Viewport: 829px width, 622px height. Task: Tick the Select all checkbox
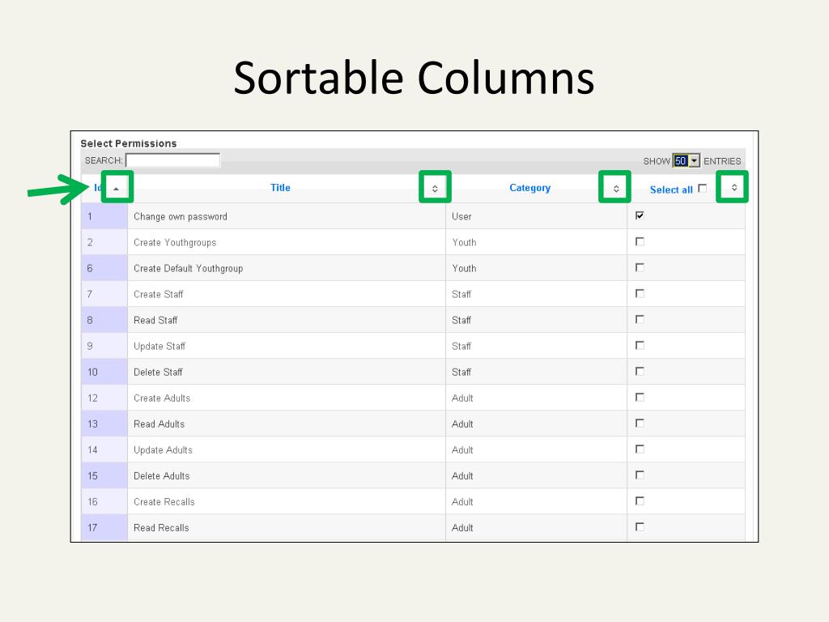click(x=702, y=188)
